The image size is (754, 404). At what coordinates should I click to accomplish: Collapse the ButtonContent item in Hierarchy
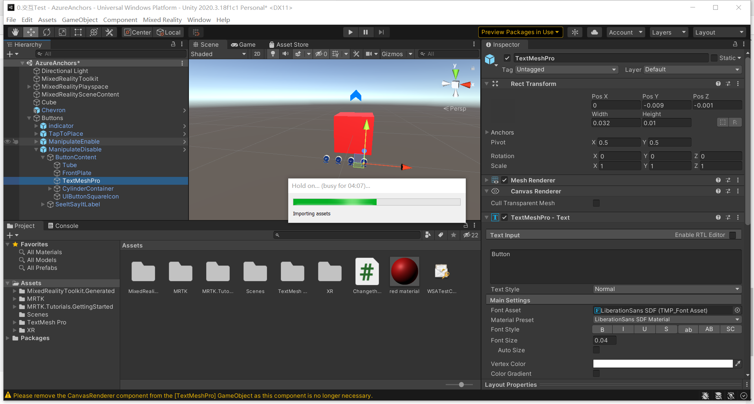coord(43,157)
